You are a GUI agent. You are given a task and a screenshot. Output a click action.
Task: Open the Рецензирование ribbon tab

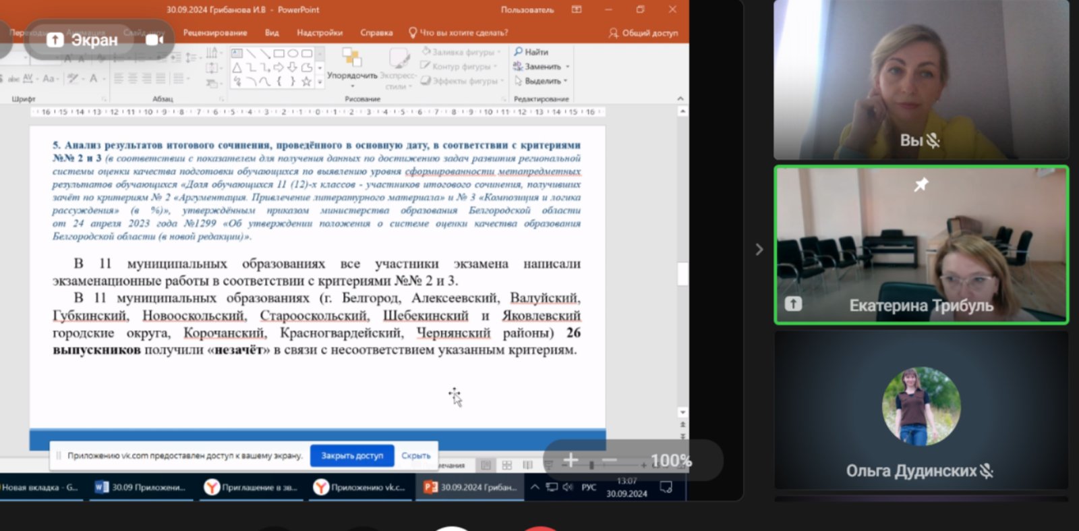click(215, 32)
